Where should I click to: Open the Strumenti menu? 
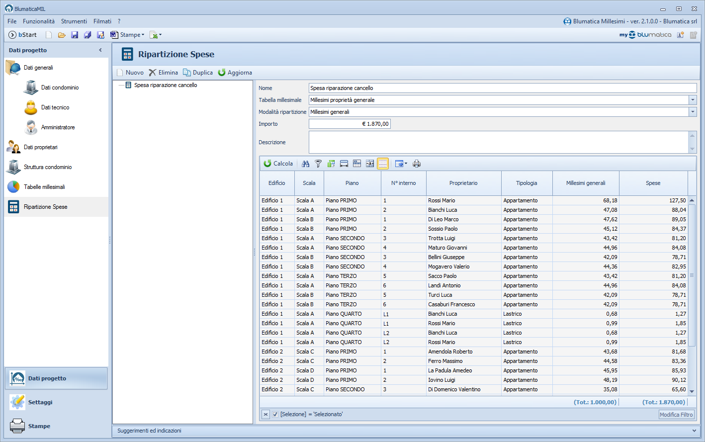pos(74,21)
